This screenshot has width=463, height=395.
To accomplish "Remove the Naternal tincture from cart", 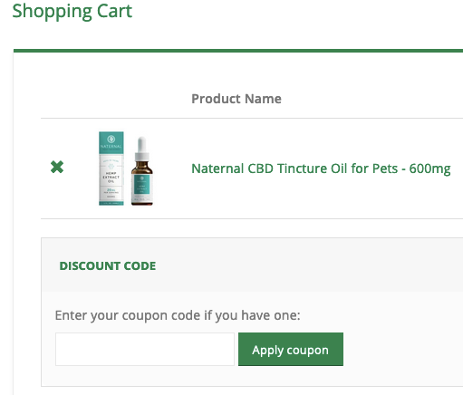I will [x=57, y=167].
